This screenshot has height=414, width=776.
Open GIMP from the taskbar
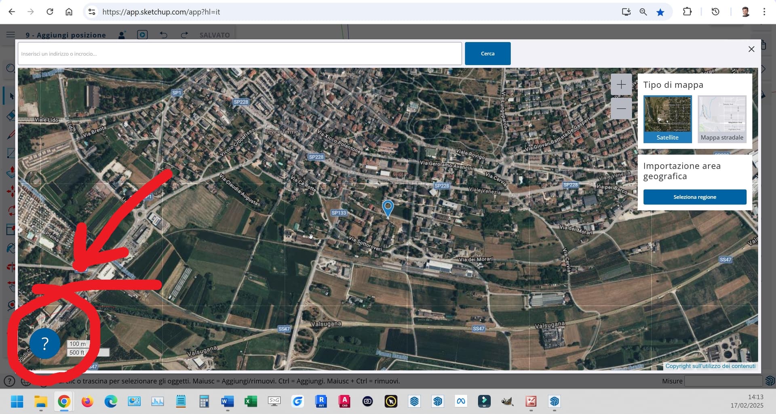(x=507, y=401)
